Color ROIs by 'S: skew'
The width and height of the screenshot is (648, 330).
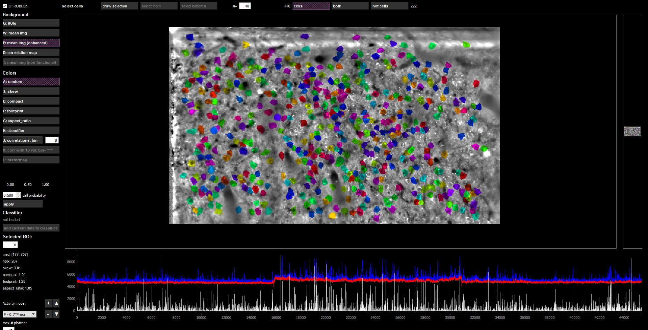click(31, 91)
